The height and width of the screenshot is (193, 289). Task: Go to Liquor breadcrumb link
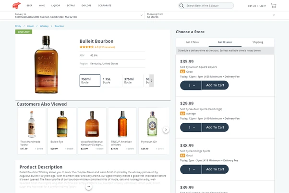(30, 26)
